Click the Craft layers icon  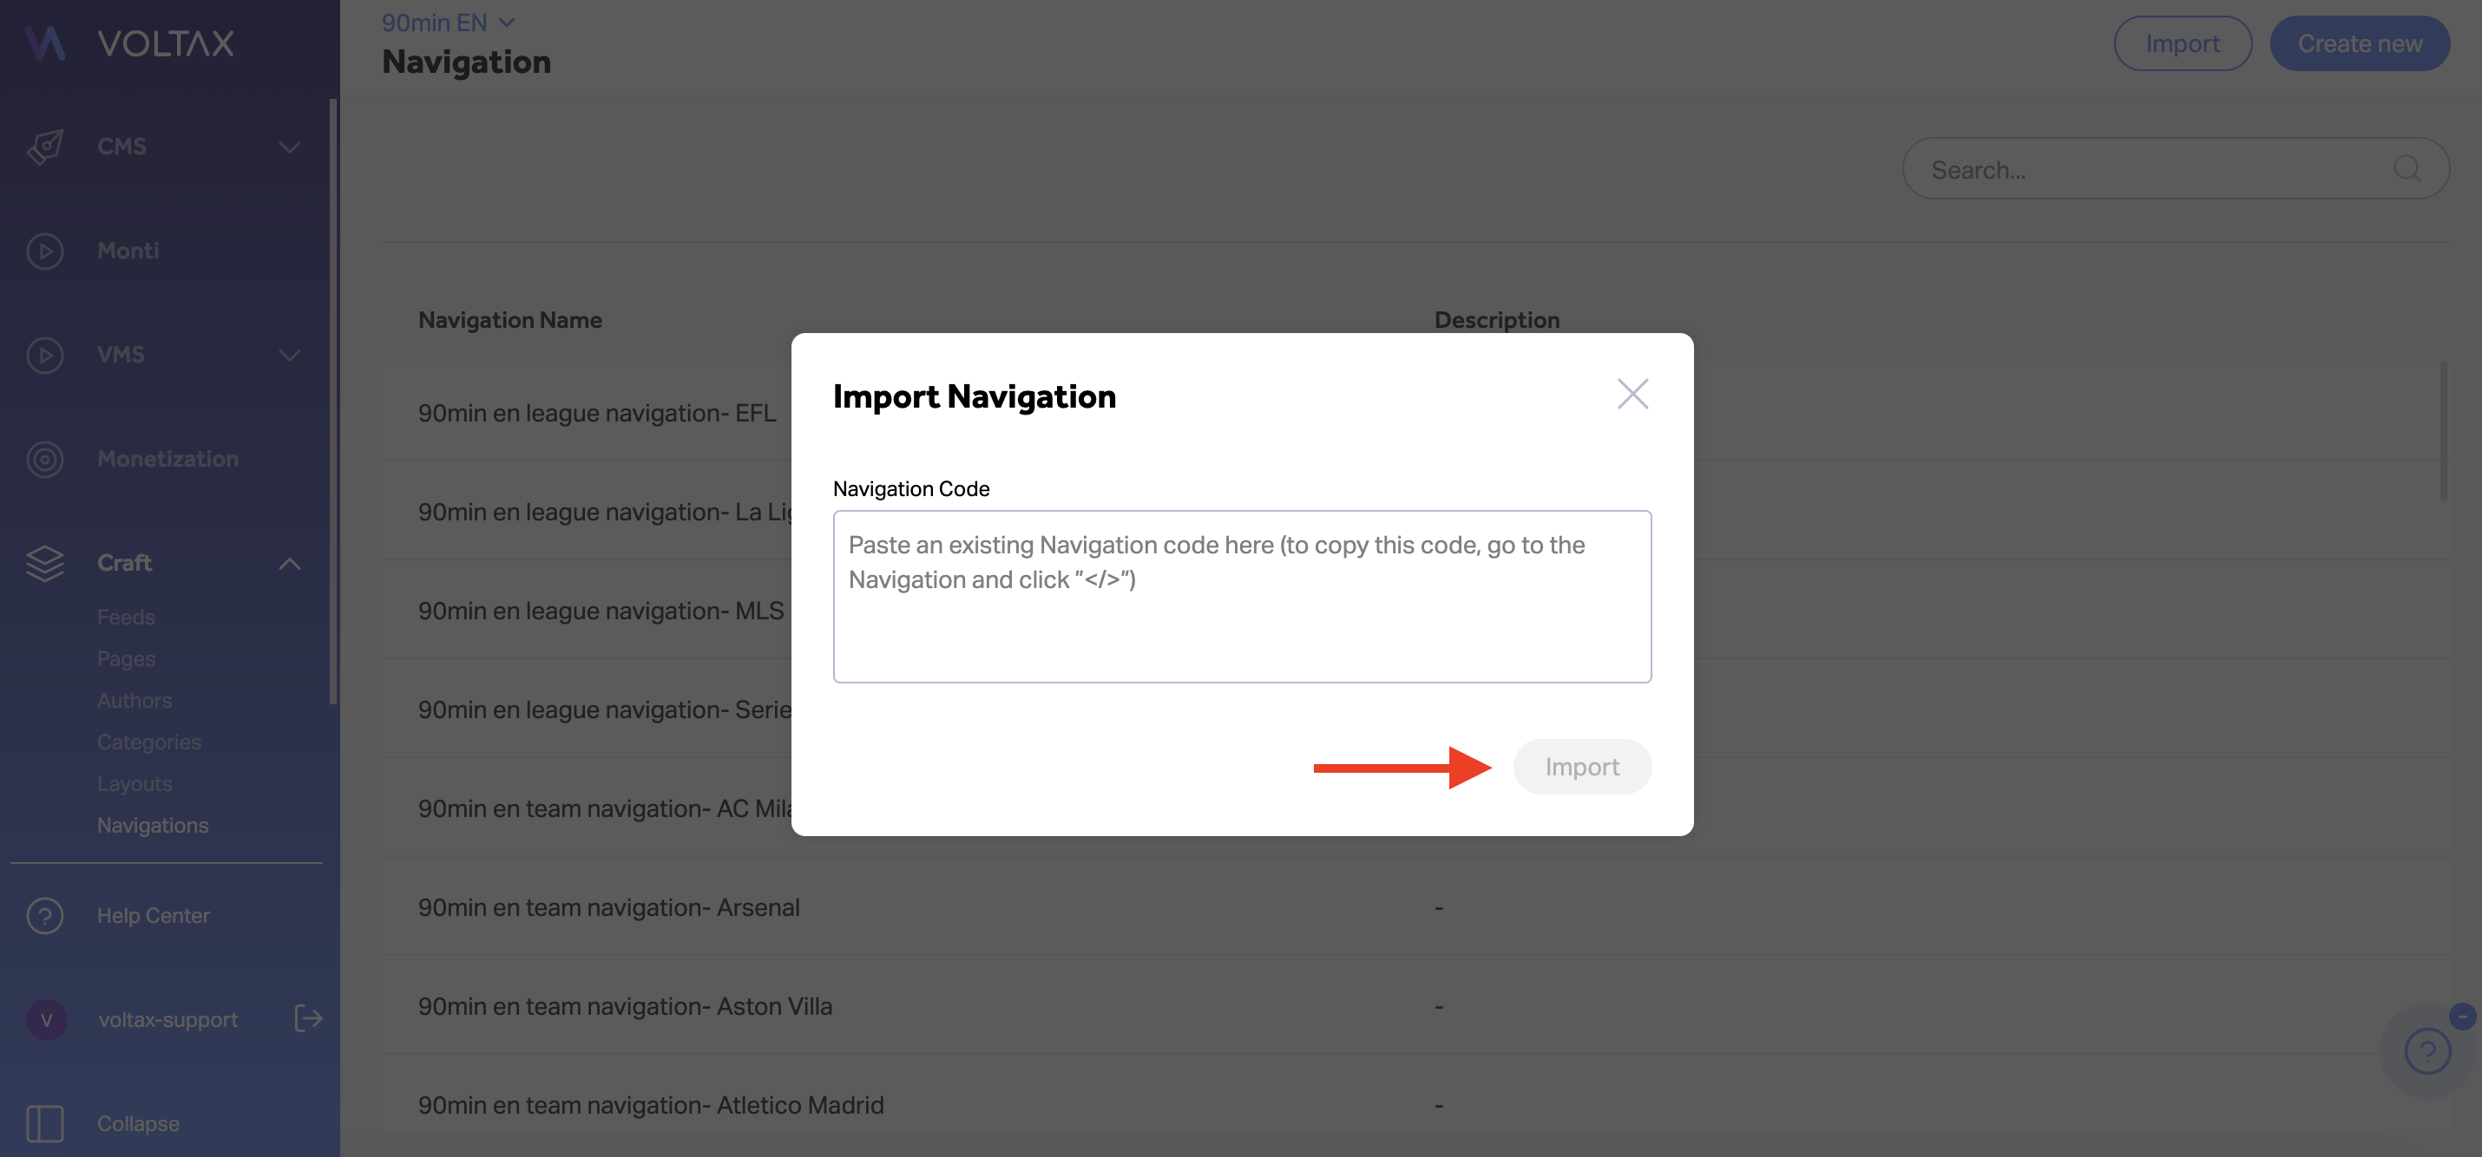click(44, 563)
